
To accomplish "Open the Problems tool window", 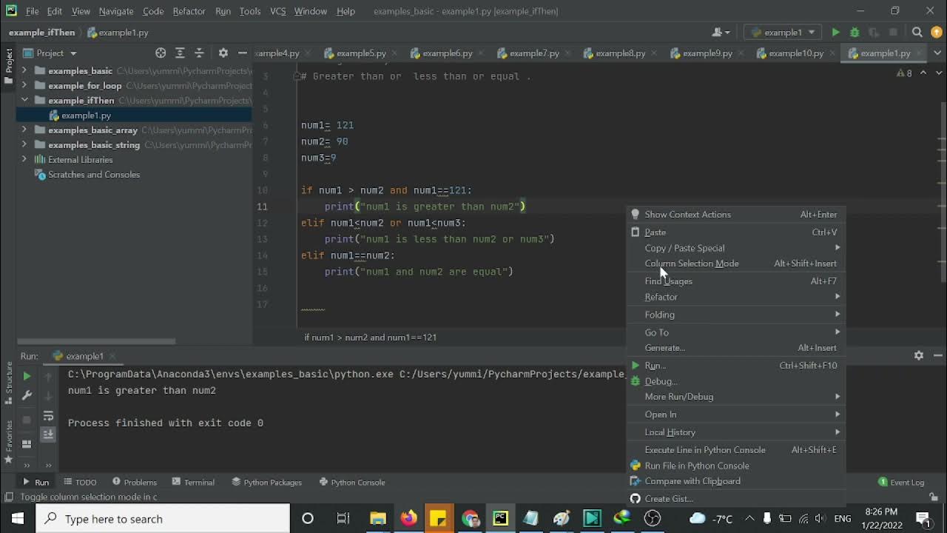I will (133, 482).
